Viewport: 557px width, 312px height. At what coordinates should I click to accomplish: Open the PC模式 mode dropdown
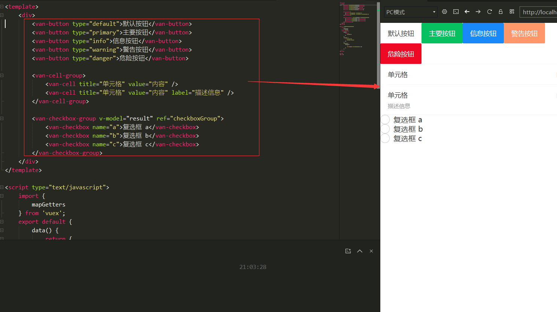coord(411,12)
